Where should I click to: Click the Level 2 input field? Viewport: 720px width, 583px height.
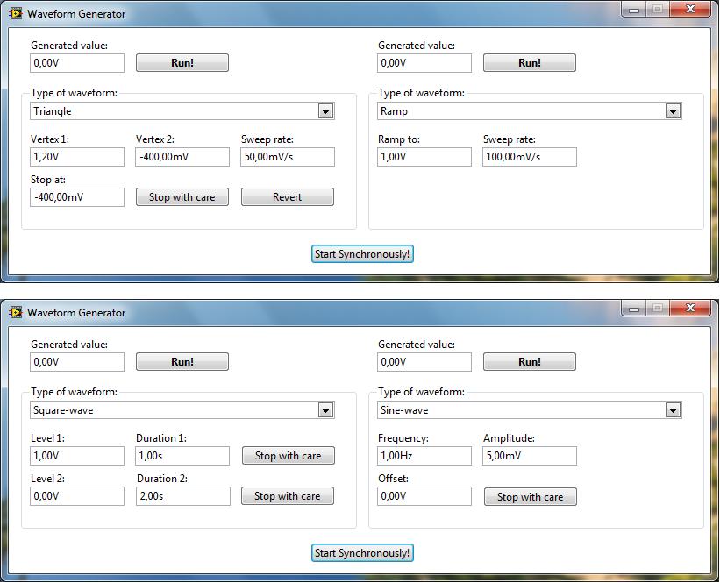click(77, 496)
